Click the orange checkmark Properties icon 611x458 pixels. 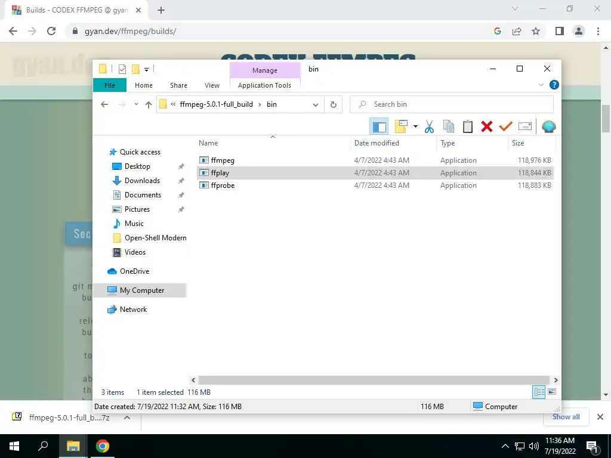(x=506, y=126)
